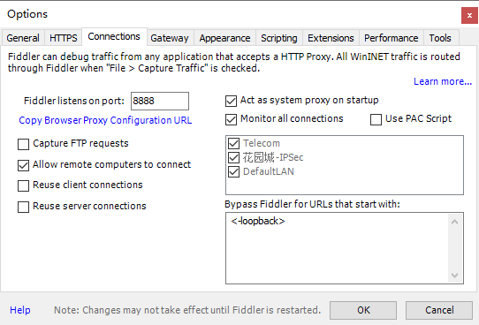
Task: Open the Gateway tab
Action: coord(170,38)
